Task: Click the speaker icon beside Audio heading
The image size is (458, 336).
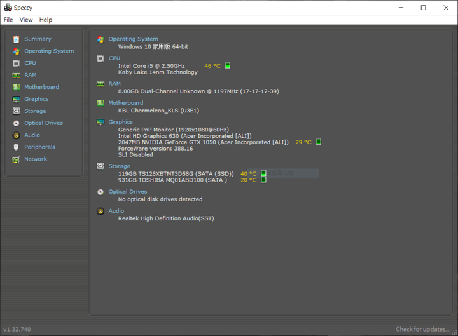Action: coord(101,211)
